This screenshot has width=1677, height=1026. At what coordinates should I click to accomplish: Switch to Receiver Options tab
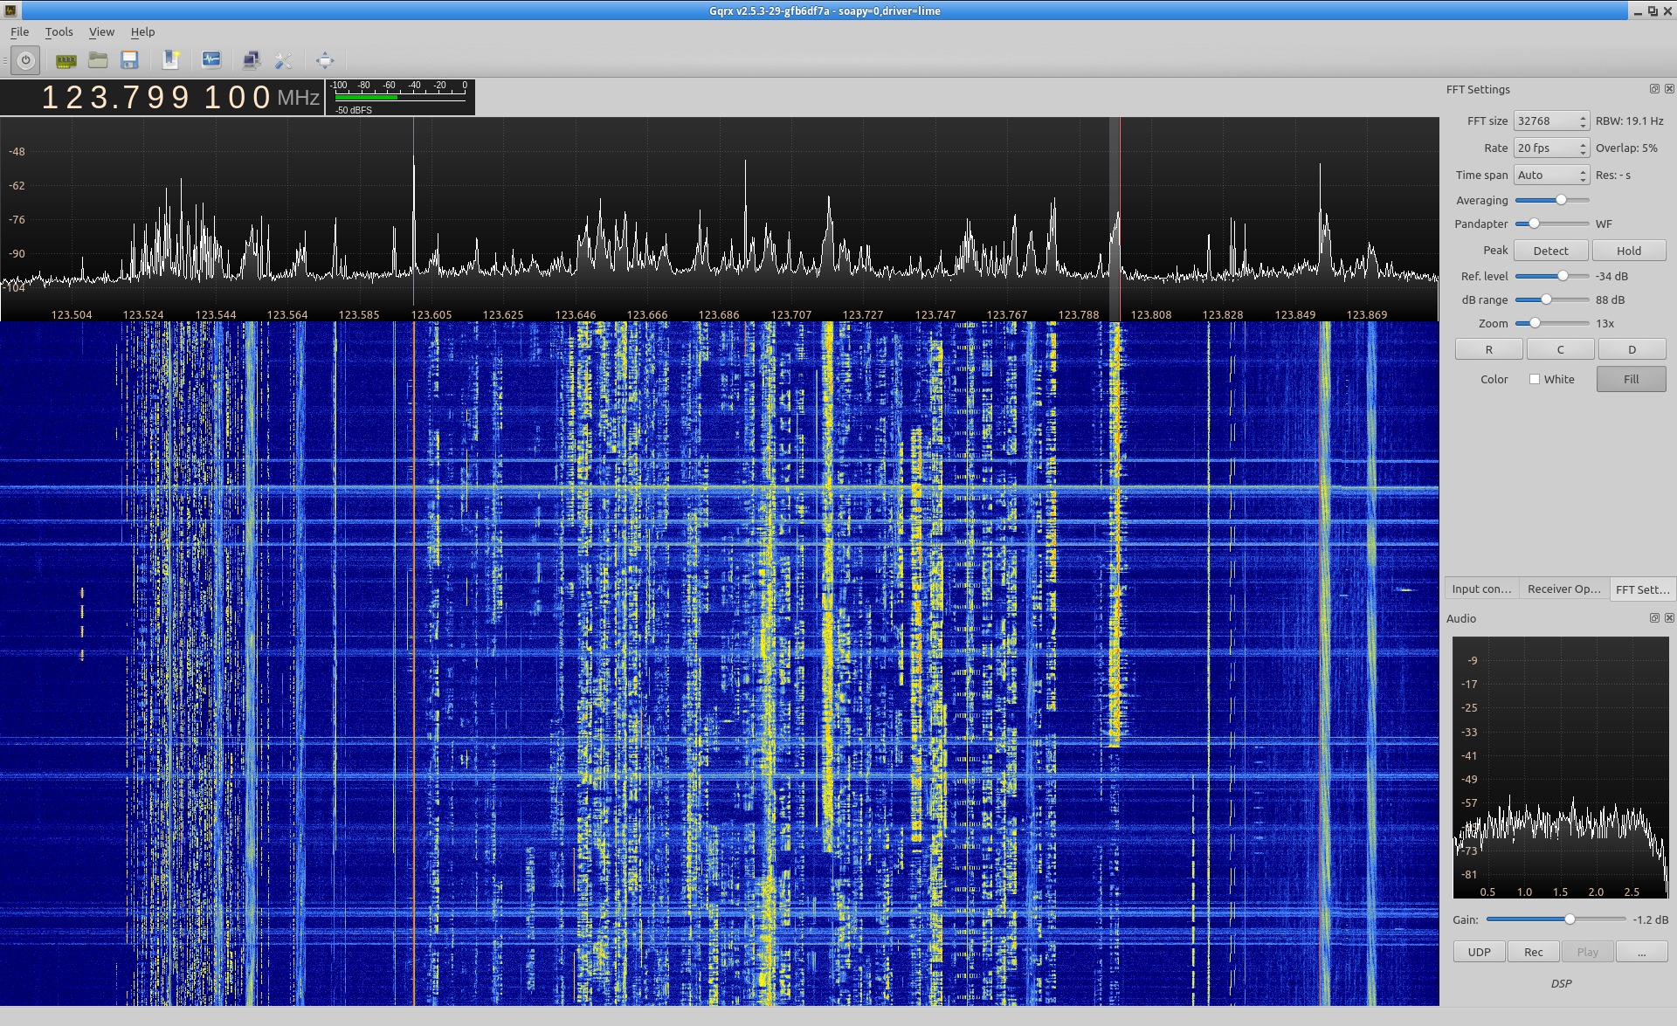click(1563, 589)
